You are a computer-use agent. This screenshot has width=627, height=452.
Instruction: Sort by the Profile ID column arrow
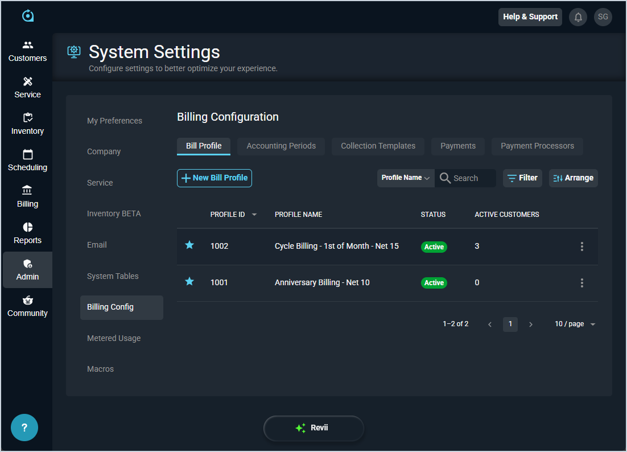254,215
